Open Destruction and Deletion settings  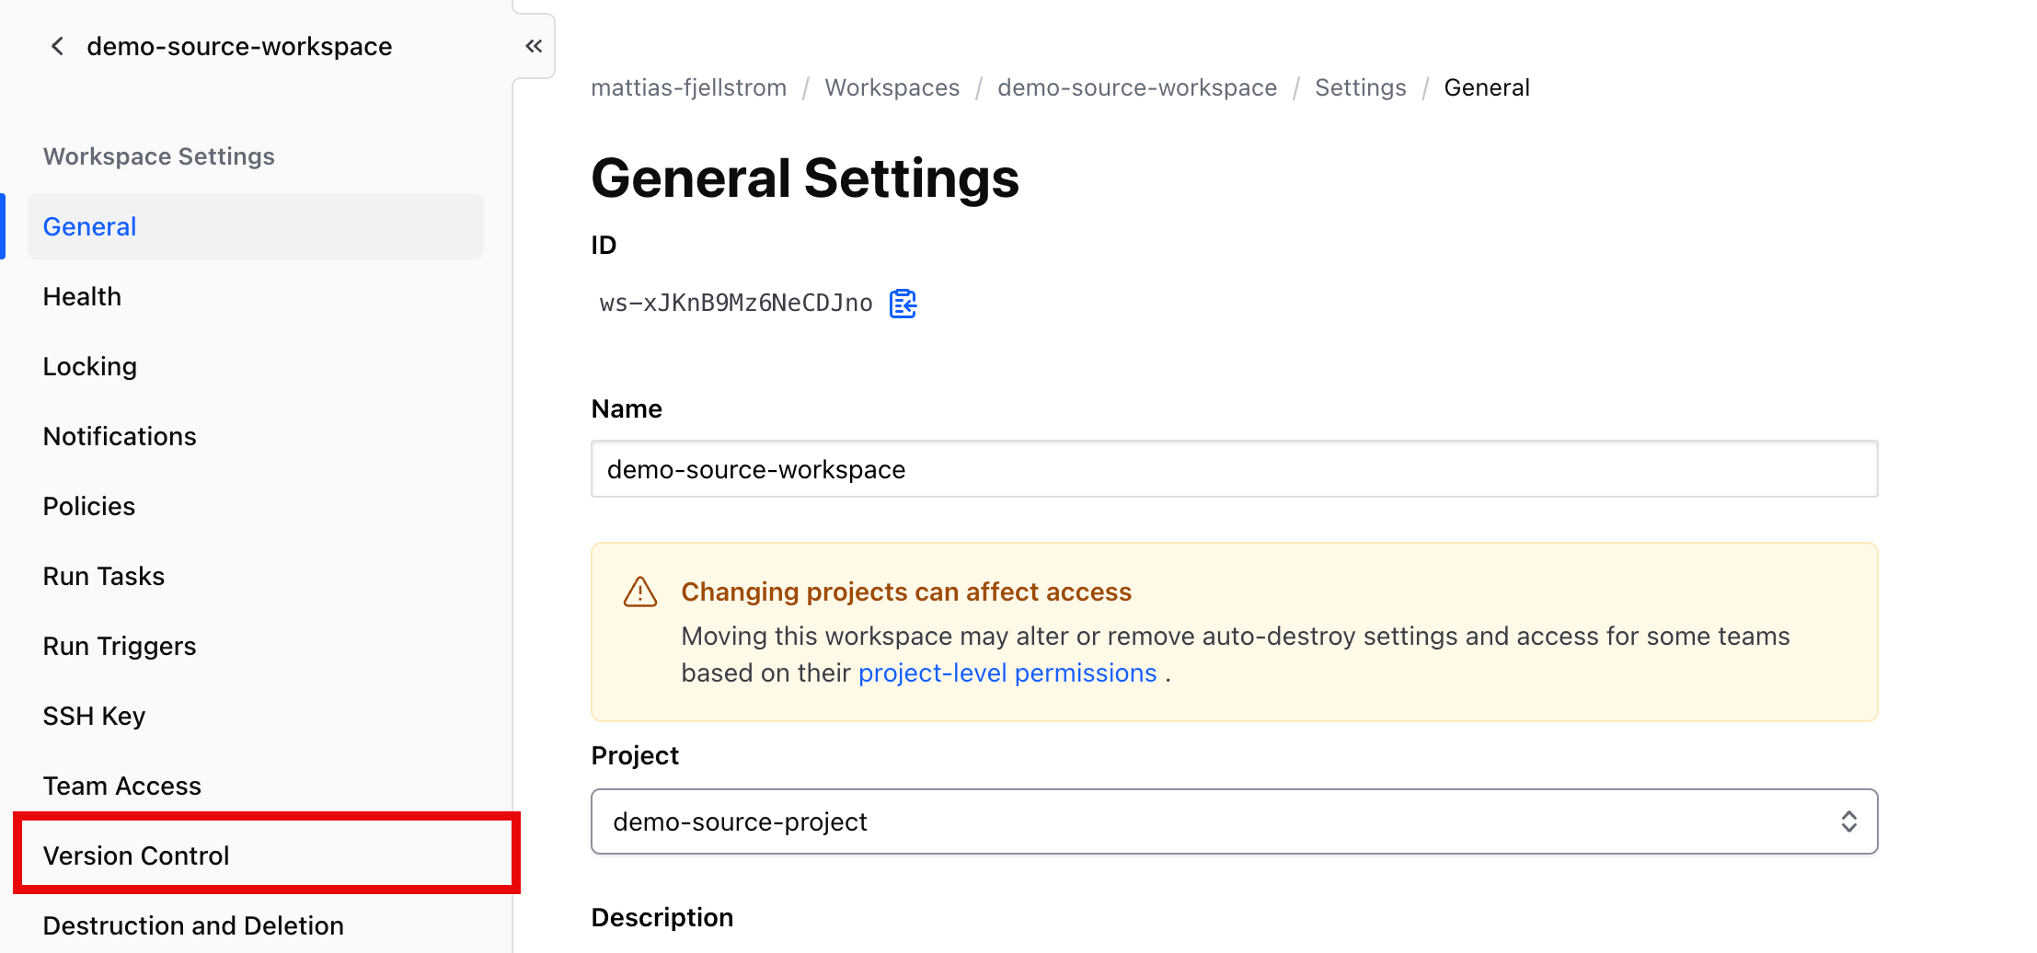point(192,925)
